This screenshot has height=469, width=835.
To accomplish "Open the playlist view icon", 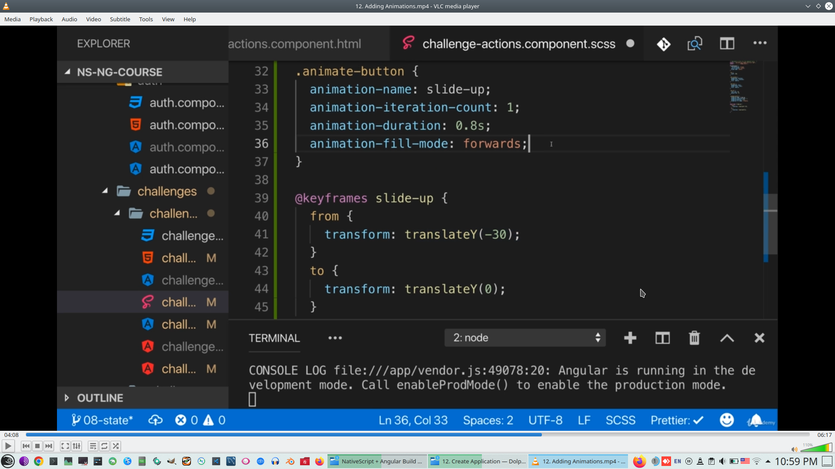I will 93,446.
